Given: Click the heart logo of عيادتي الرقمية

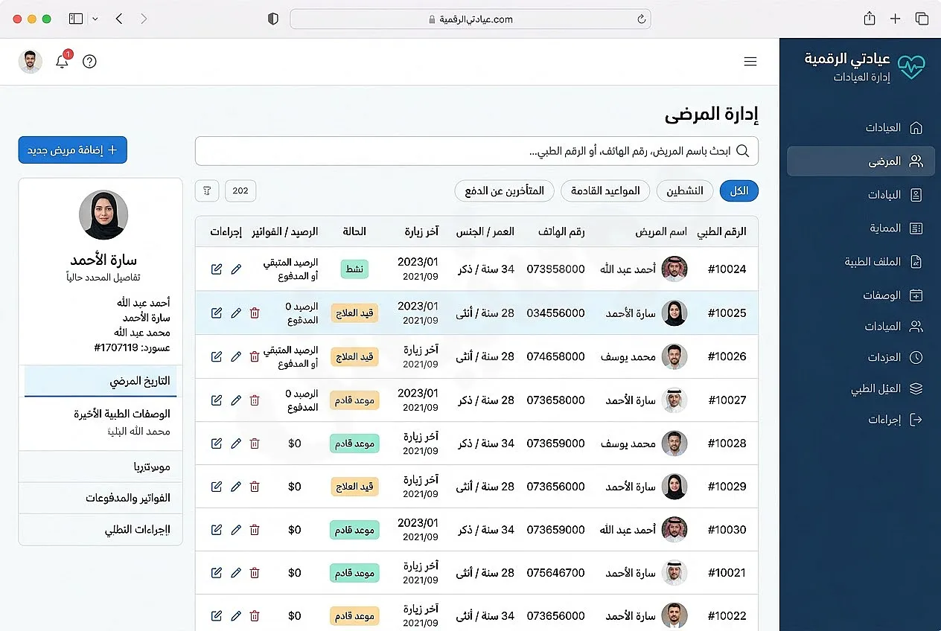Looking at the screenshot, I should coord(910,67).
